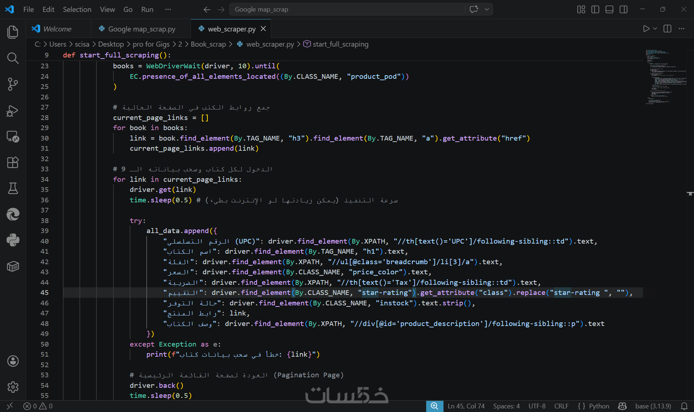Open the Python sidebar icon

coord(13,240)
